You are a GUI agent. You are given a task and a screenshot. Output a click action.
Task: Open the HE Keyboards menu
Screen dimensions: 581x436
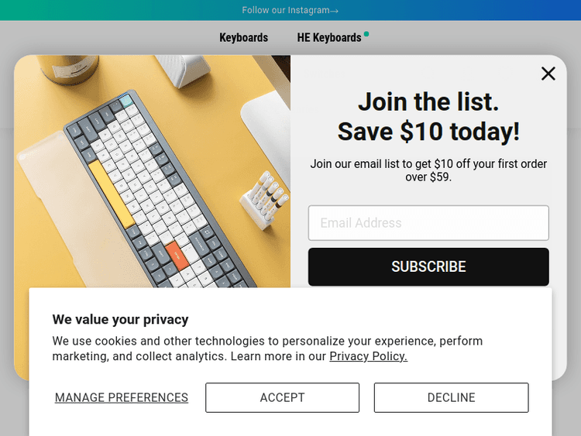tap(329, 37)
